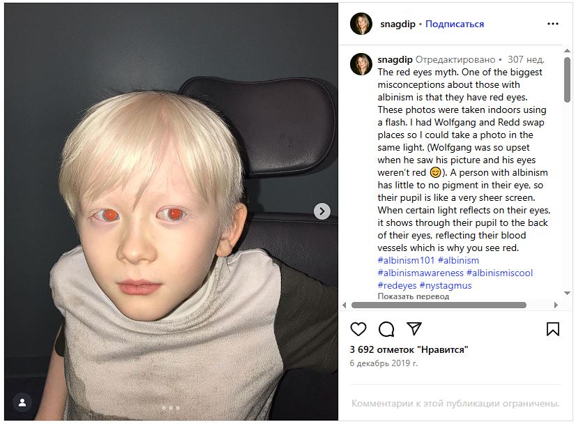Screen dimensions: 576x424
Task: Click the horizontal scrollbar under the caption
Action: (x=438, y=305)
